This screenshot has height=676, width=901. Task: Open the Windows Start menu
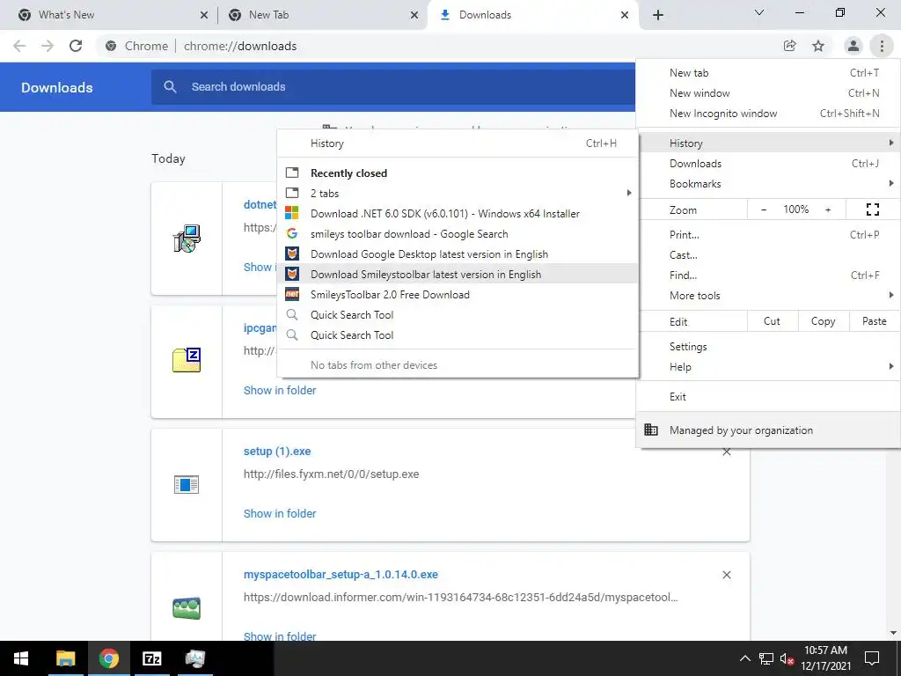[21, 658]
